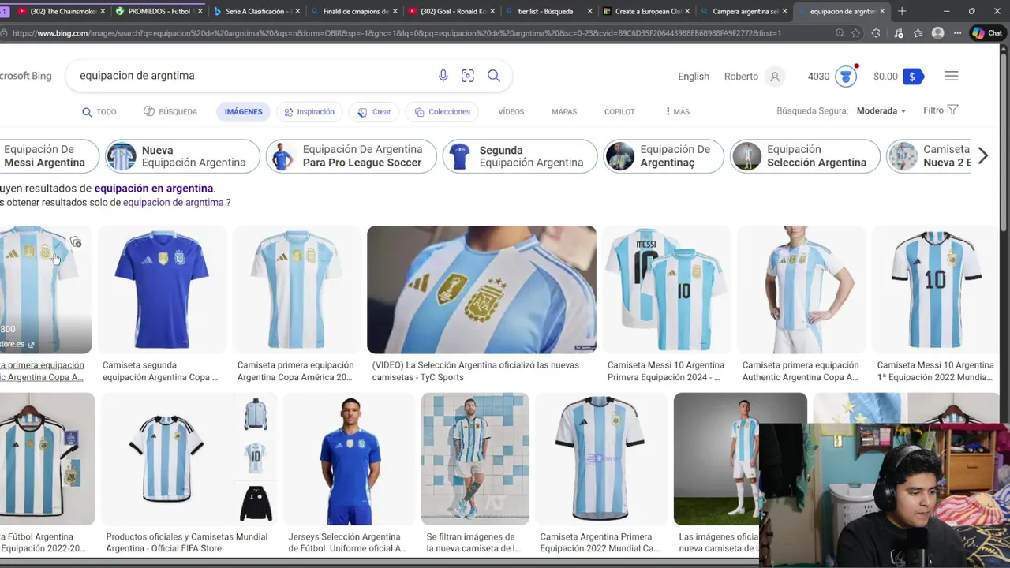1010x568 pixels.
Task: Click Se filtran imágenes de la nueva camiseta caption
Action: tap(473, 543)
